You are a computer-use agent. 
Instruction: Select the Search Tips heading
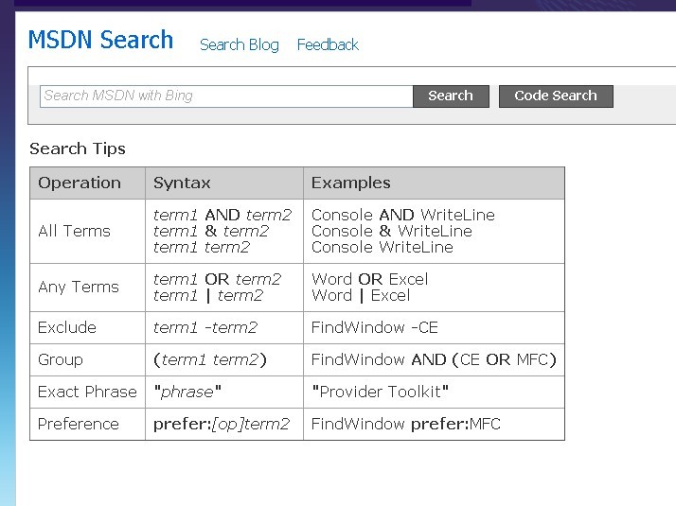point(78,149)
